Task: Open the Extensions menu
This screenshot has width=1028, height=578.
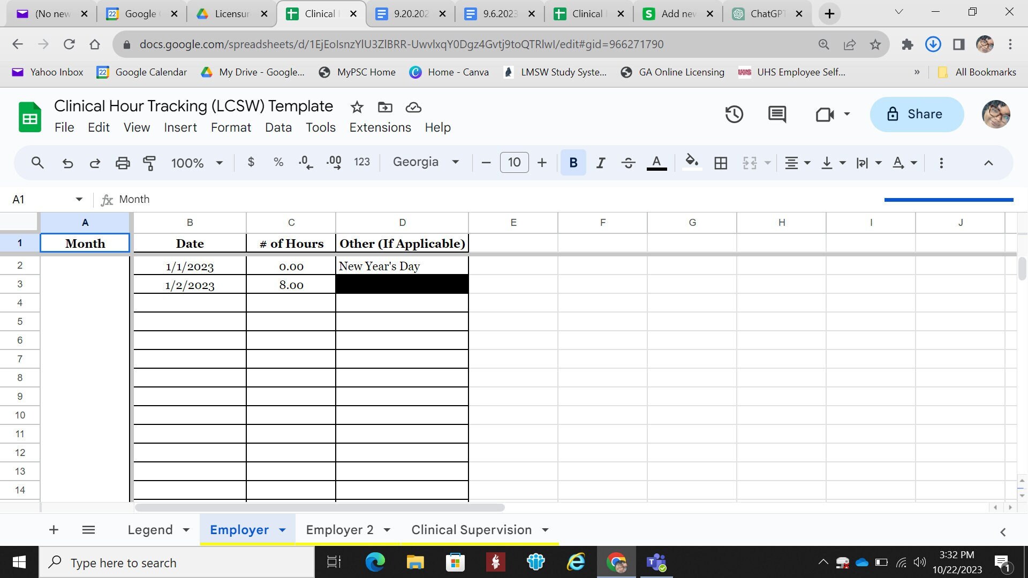Action: (x=380, y=127)
